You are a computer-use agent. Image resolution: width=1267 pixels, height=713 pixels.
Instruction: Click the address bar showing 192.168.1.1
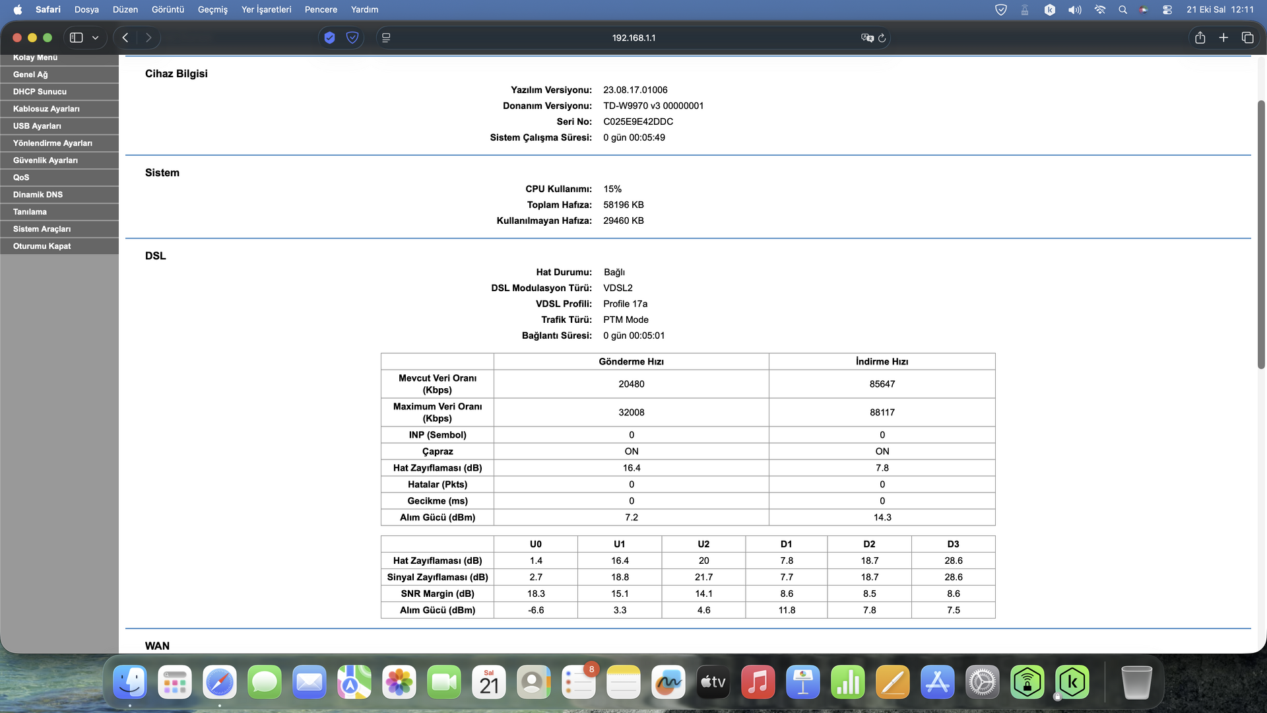click(633, 38)
